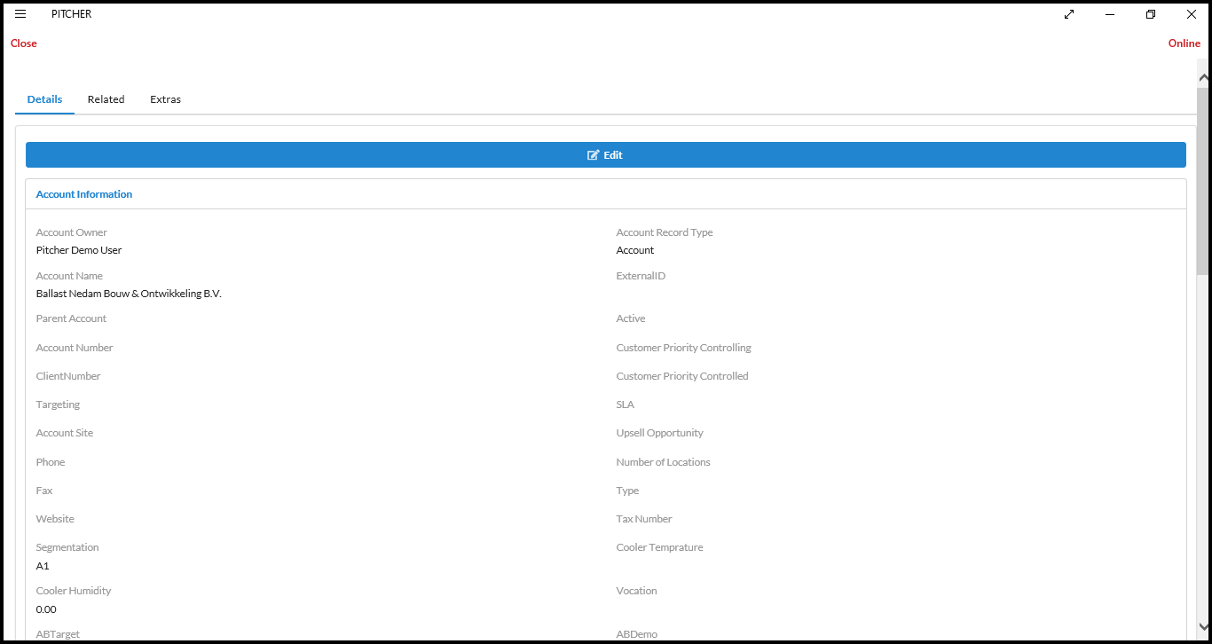The image size is (1212, 644).
Task: Click the Parent Account field
Action: pyautogui.click(x=71, y=318)
